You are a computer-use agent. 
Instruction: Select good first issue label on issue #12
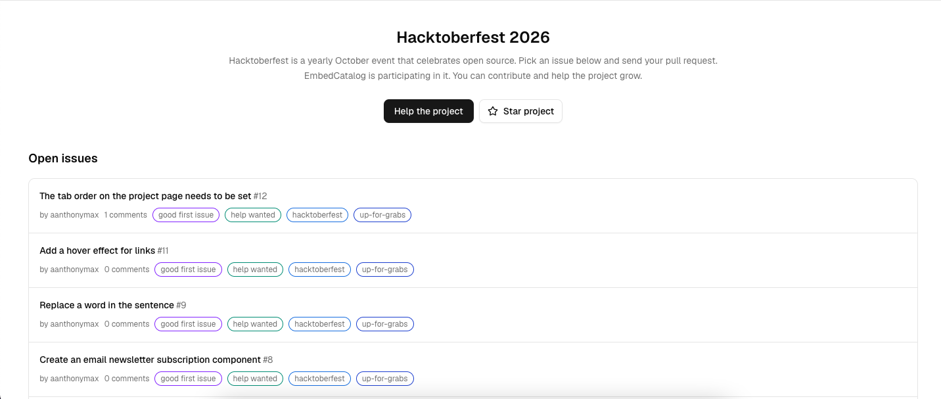click(186, 215)
